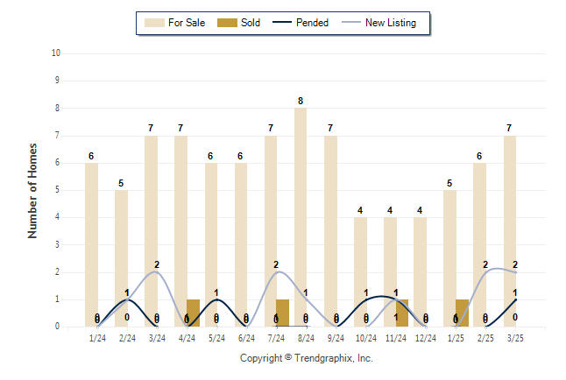Click the For Sale legend color swatch
The width and height of the screenshot is (566, 380).
point(154,23)
